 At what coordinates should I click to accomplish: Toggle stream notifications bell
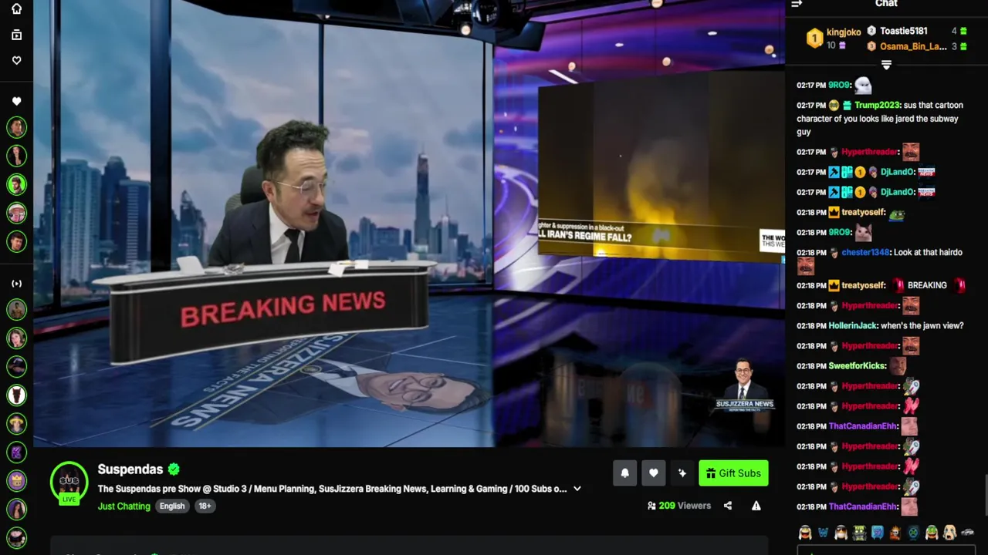click(624, 473)
